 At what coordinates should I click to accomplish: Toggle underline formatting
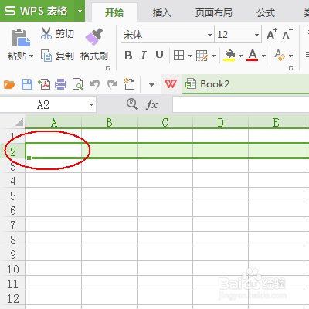(159, 56)
